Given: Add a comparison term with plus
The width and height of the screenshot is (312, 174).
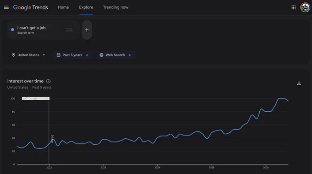Looking at the screenshot, I should 87,30.
